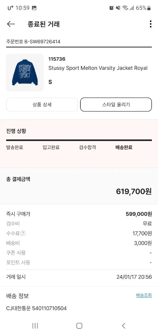Tap the 수수료 help question mark icon

[x=23, y=233]
